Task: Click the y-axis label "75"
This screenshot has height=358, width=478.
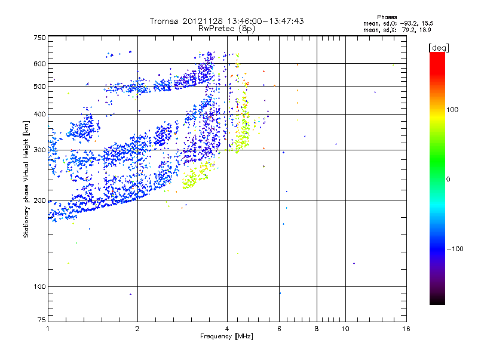Action: click(42, 320)
